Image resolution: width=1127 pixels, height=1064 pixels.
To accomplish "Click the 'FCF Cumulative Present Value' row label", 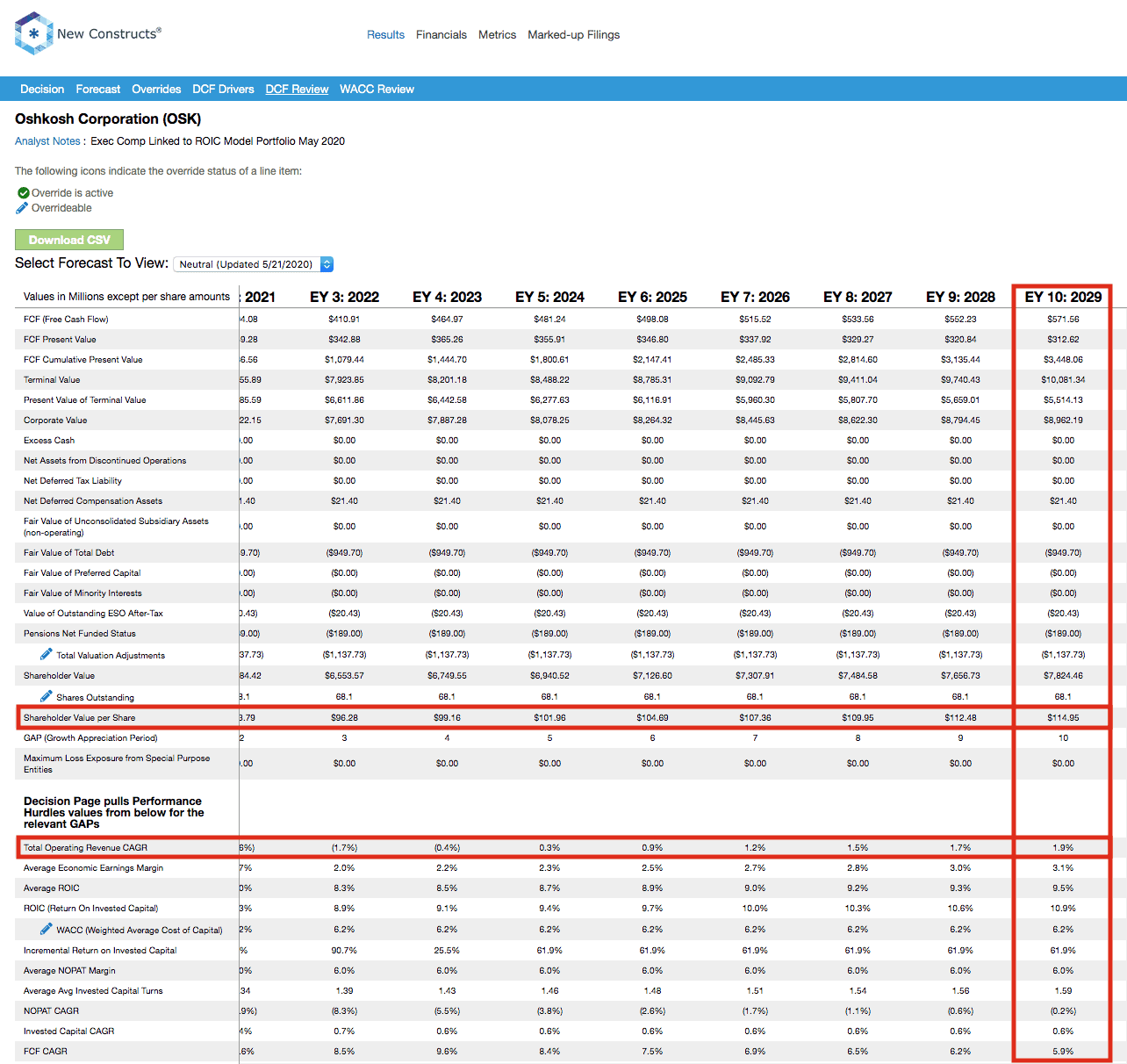I will (x=83, y=360).
